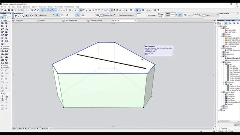Viewport: 240px width, 135px height.
Task: Collapse the Document section in Toolbox
Action: tap(2, 67)
